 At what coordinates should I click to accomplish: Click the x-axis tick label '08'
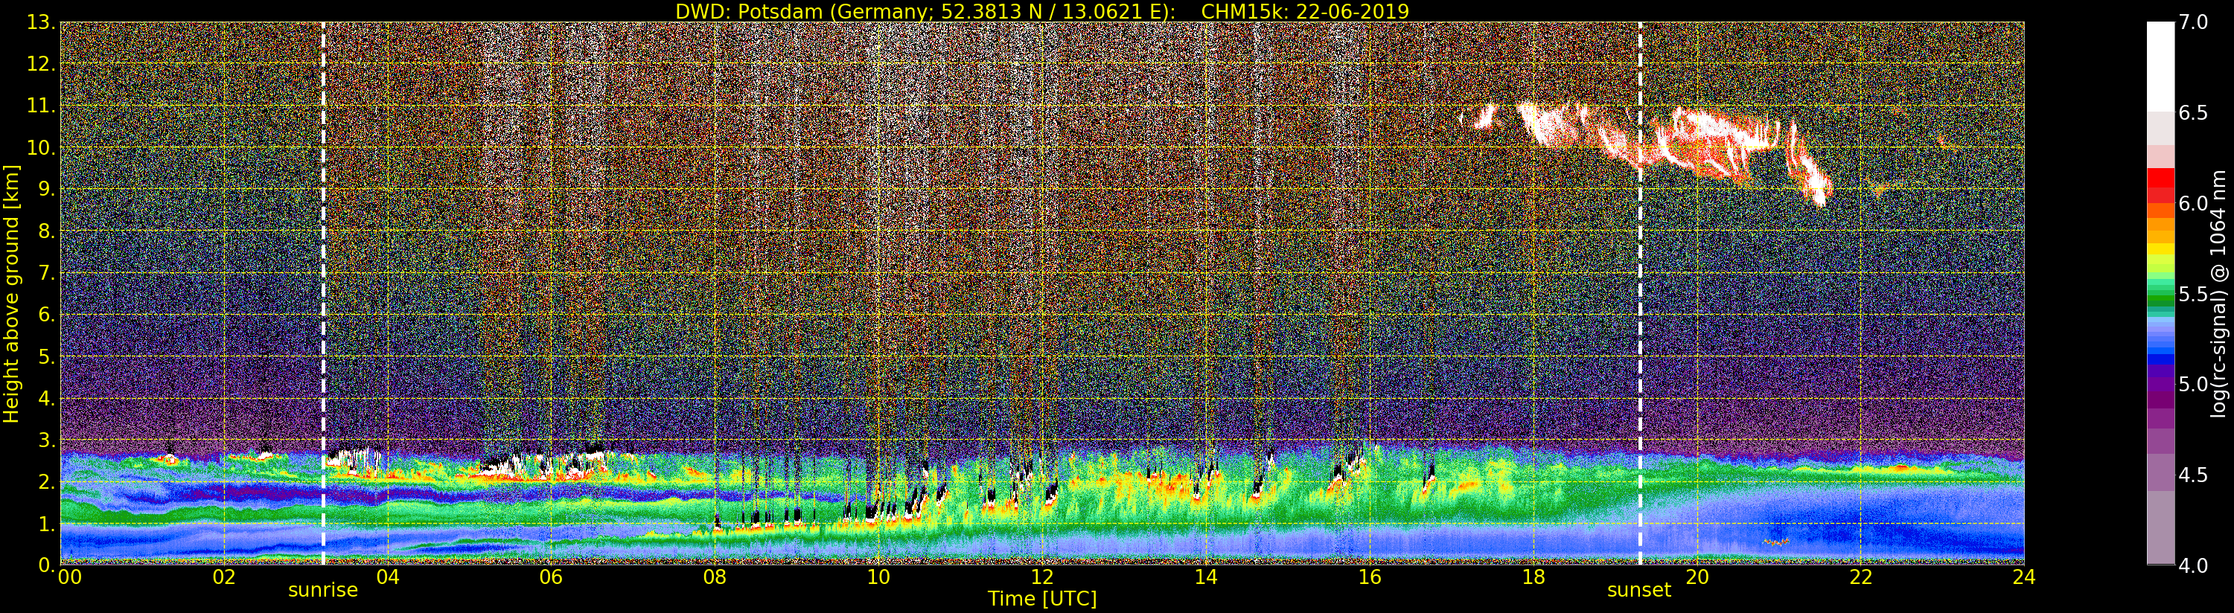pos(715,577)
